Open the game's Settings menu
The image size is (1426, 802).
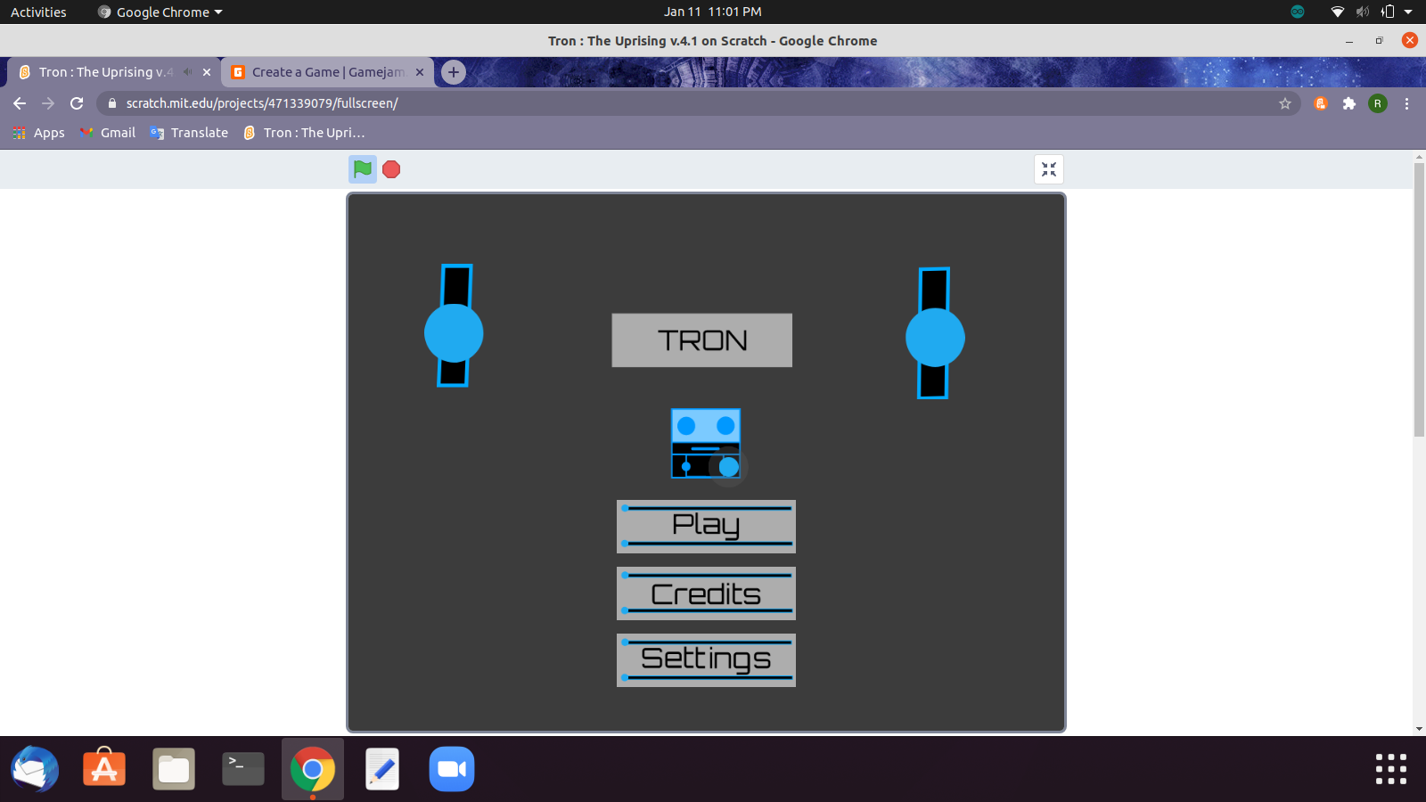[706, 660]
